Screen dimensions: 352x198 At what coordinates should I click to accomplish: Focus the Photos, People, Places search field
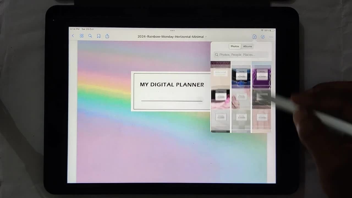pyautogui.click(x=241, y=55)
